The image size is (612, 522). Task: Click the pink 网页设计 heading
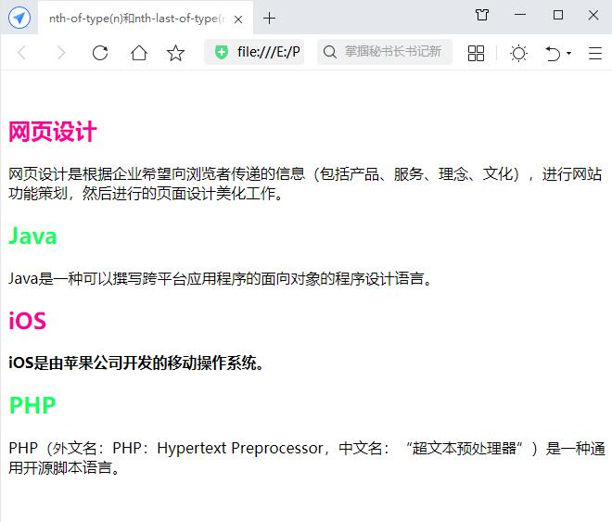pyautogui.click(x=53, y=132)
